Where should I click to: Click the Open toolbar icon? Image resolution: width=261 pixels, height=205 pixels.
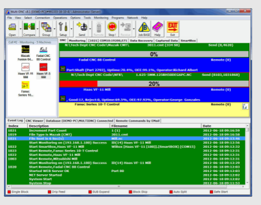tap(12, 27)
